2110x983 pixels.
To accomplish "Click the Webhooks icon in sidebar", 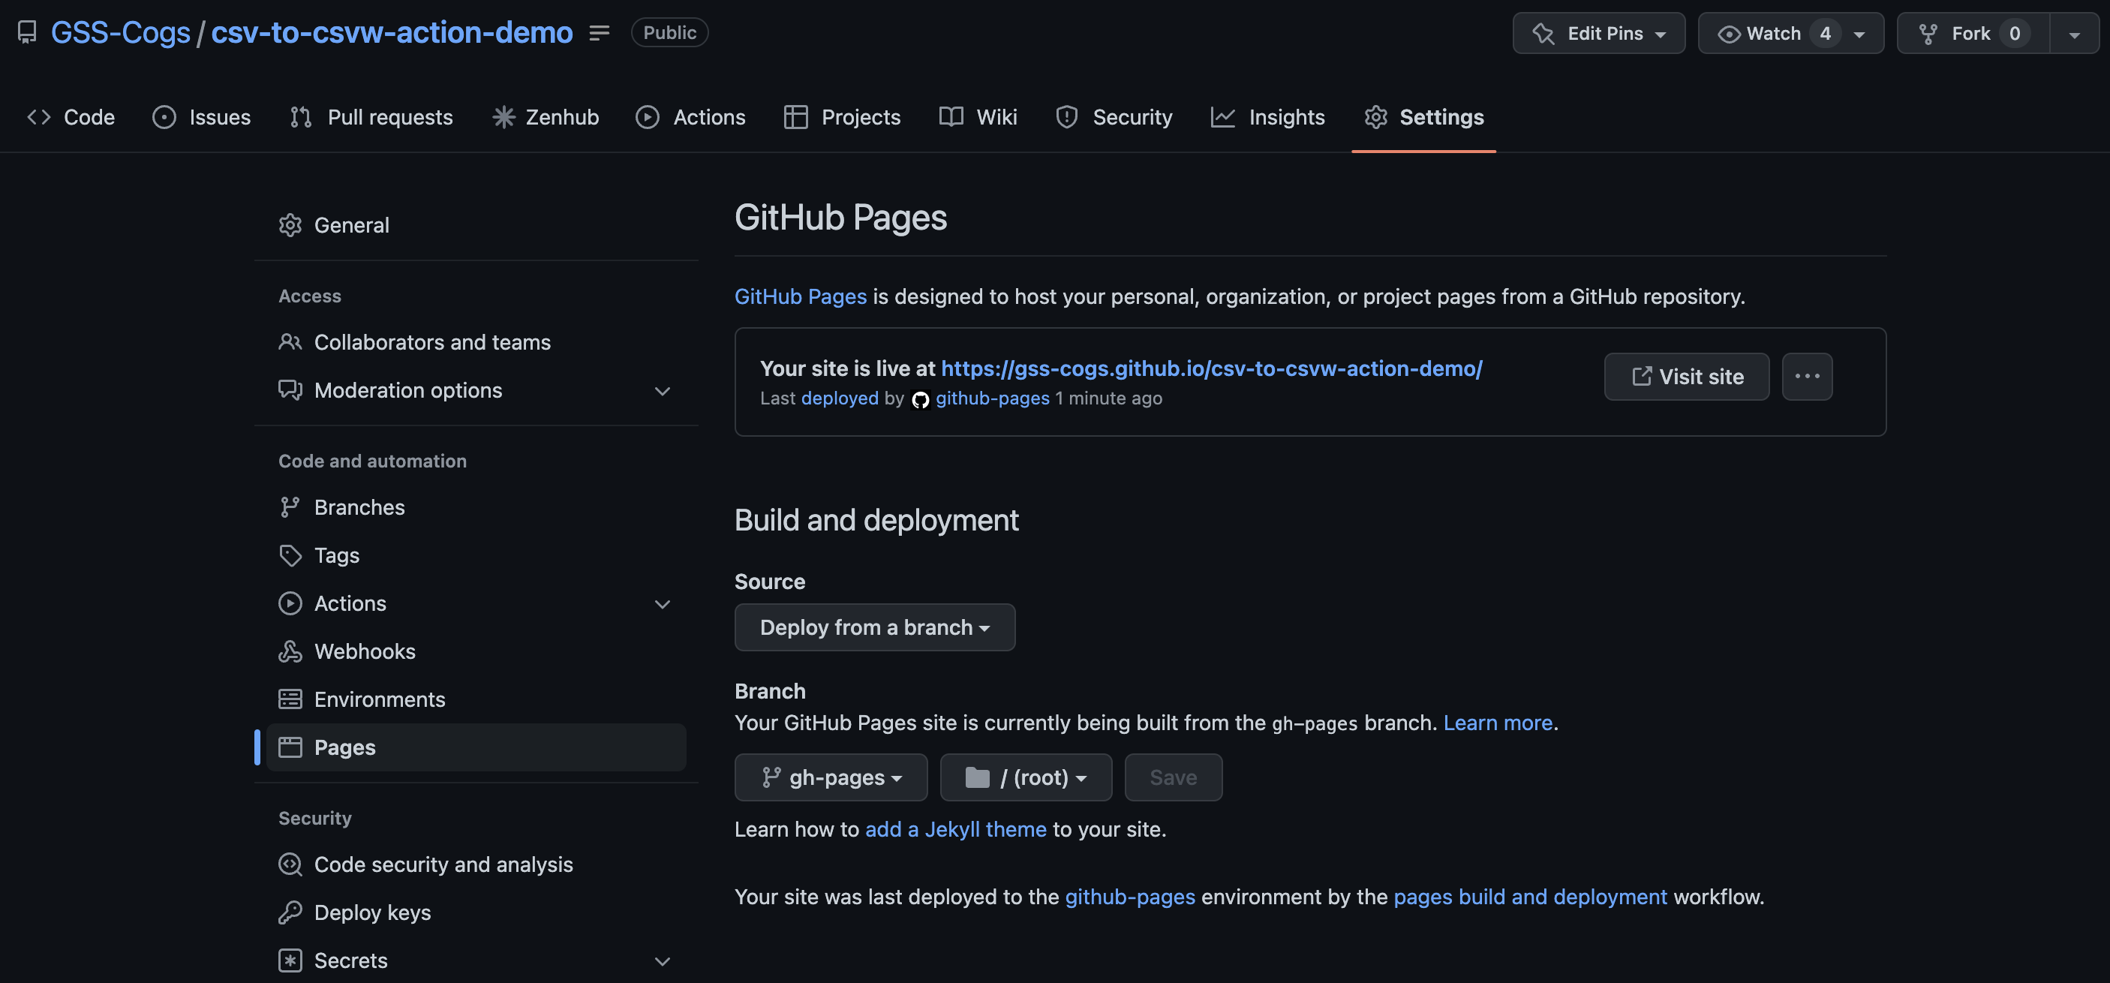I will [x=290, y=651].
